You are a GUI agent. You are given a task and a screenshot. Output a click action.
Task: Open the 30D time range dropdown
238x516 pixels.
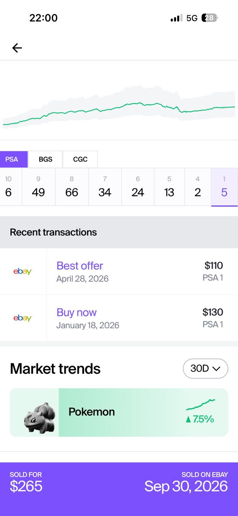click(206, 368)
